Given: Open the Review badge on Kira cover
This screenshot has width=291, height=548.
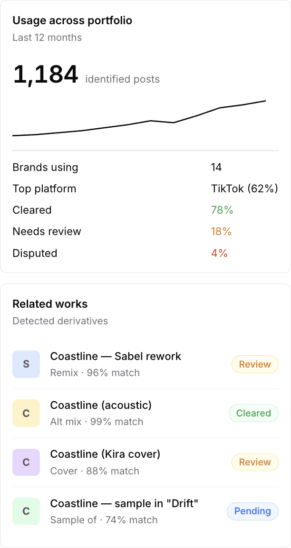Looking at the screenshot, I should (x=255, y=462).
